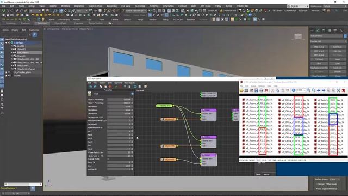The height and width of the screenshot is (196, 348).
Task: Open the Modifier List dropdown
Action: 328,41
